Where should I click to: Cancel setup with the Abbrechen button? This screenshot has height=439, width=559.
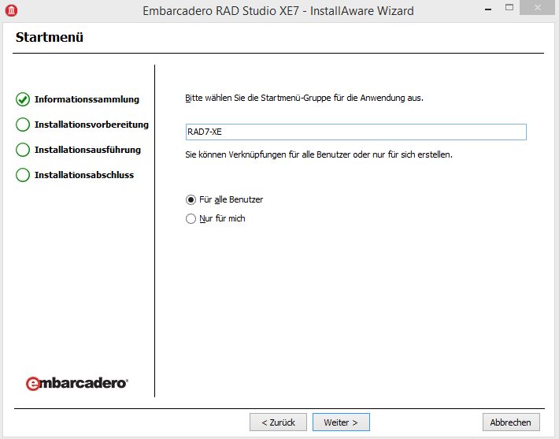(511, 422)
